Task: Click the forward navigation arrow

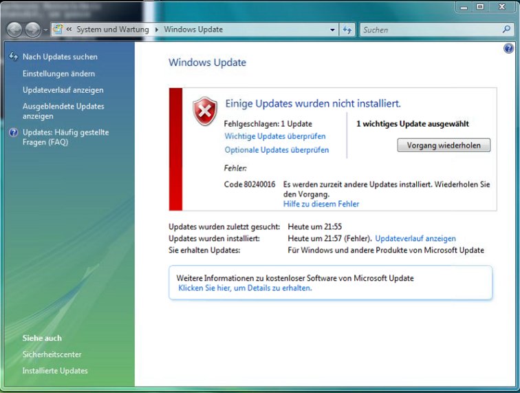Action: [x=33, y=30]
